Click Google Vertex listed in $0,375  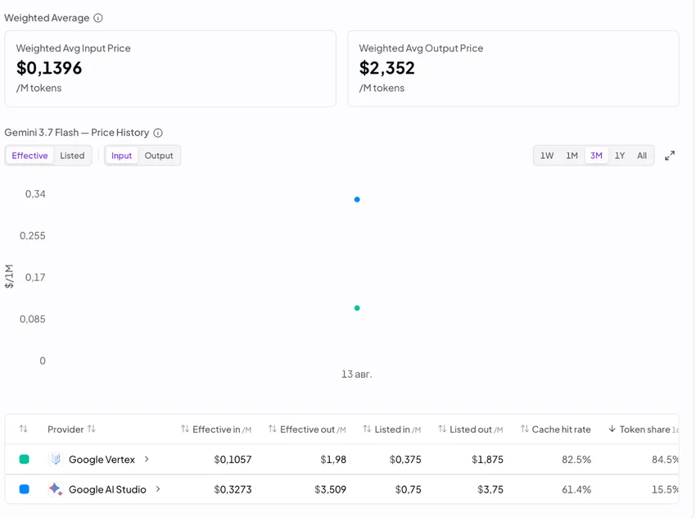pos(405,459)
